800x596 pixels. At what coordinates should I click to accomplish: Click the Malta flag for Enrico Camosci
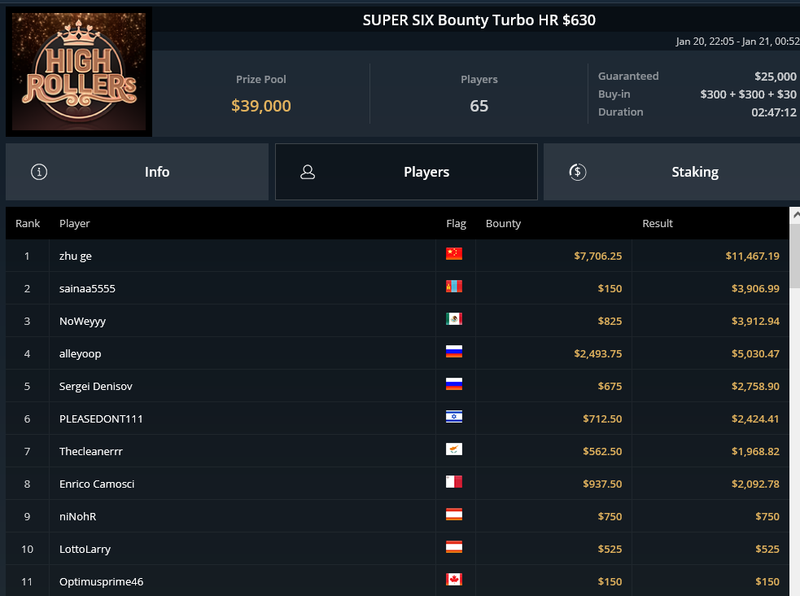tap(454, 482)
